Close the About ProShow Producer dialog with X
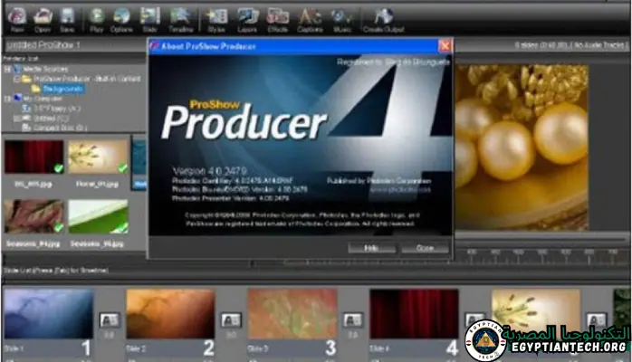This screenshot has height=362, width=632. (445, 46)
